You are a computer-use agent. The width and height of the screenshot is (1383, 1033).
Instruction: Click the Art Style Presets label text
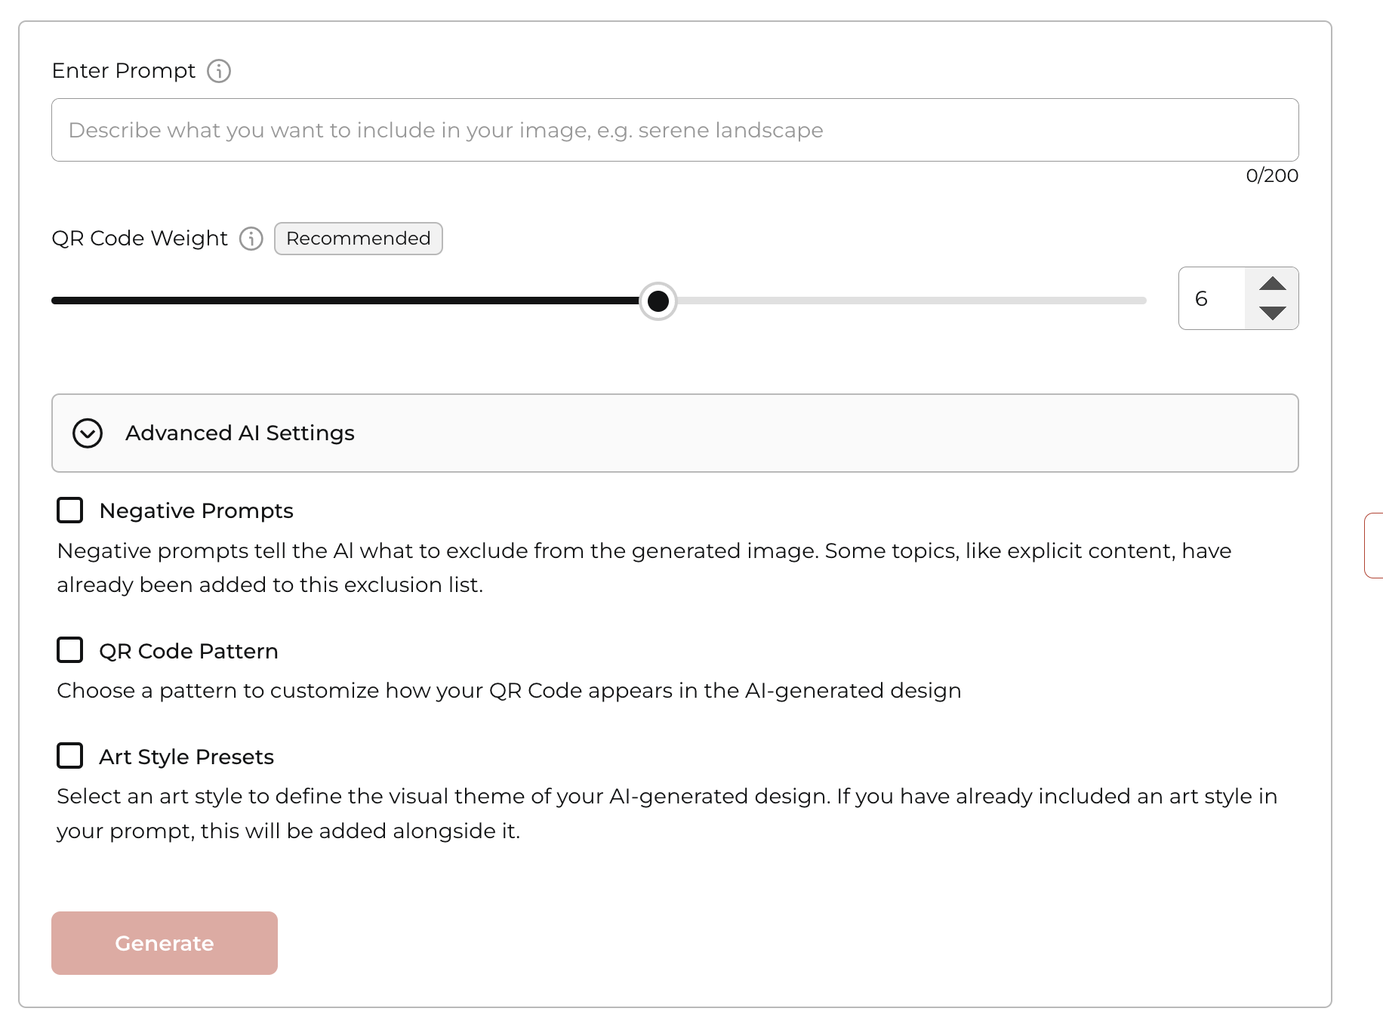pos(186,757)
